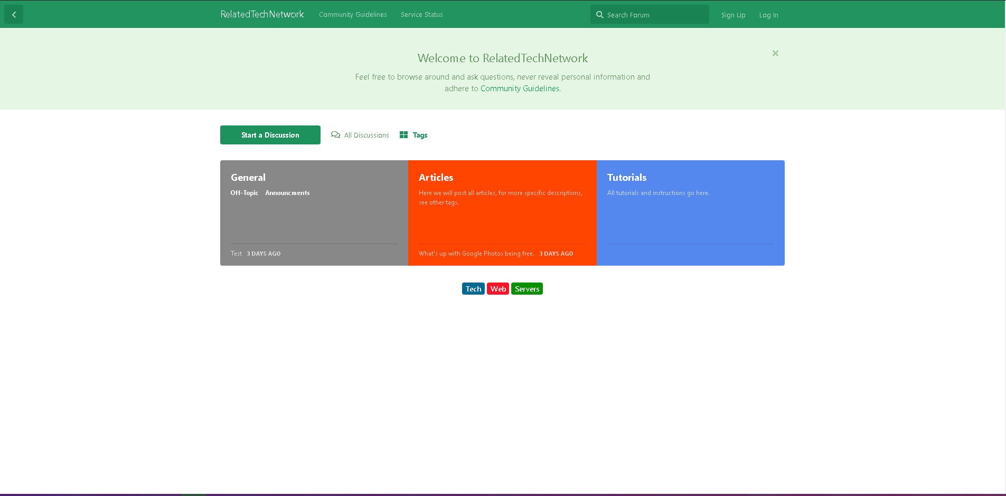Screen dimensions: 1006x496
Task: Follow the Community Guidelines link in the banner
Action: click(x=520, y=89)
